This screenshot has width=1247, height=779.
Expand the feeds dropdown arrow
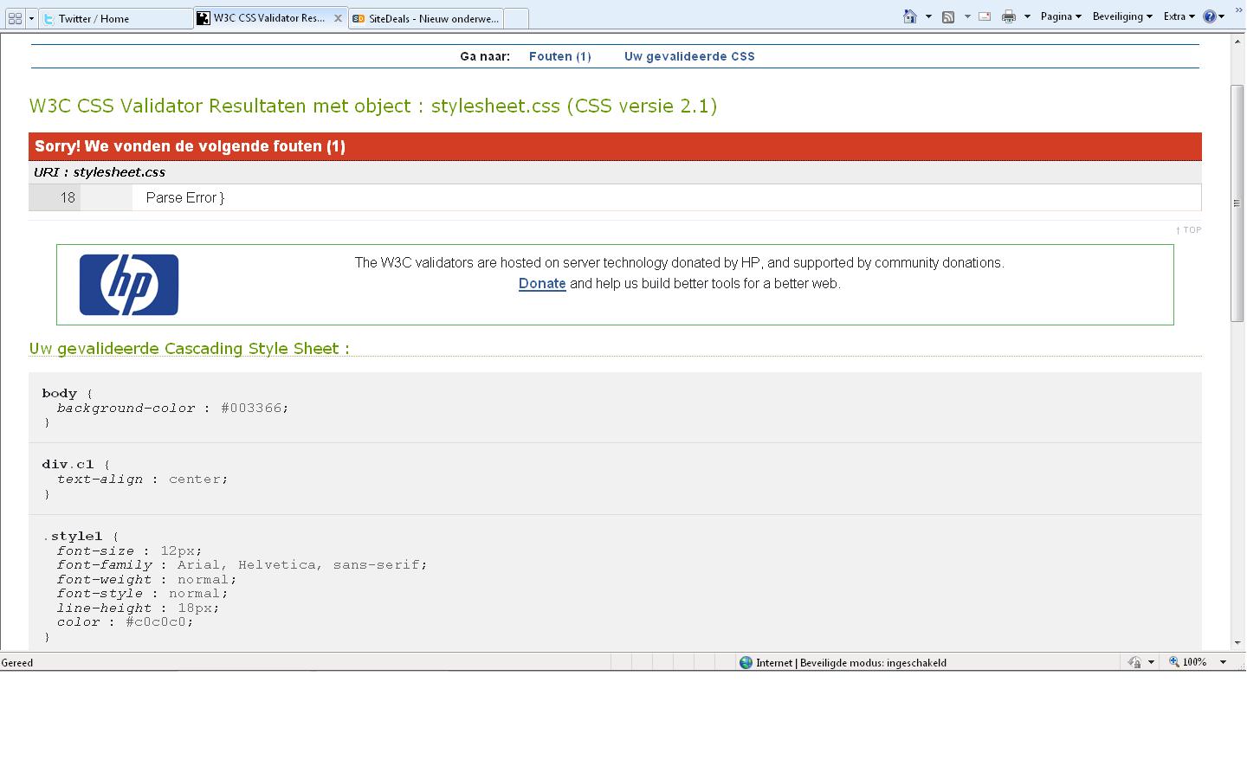click(x=967, y=16)
